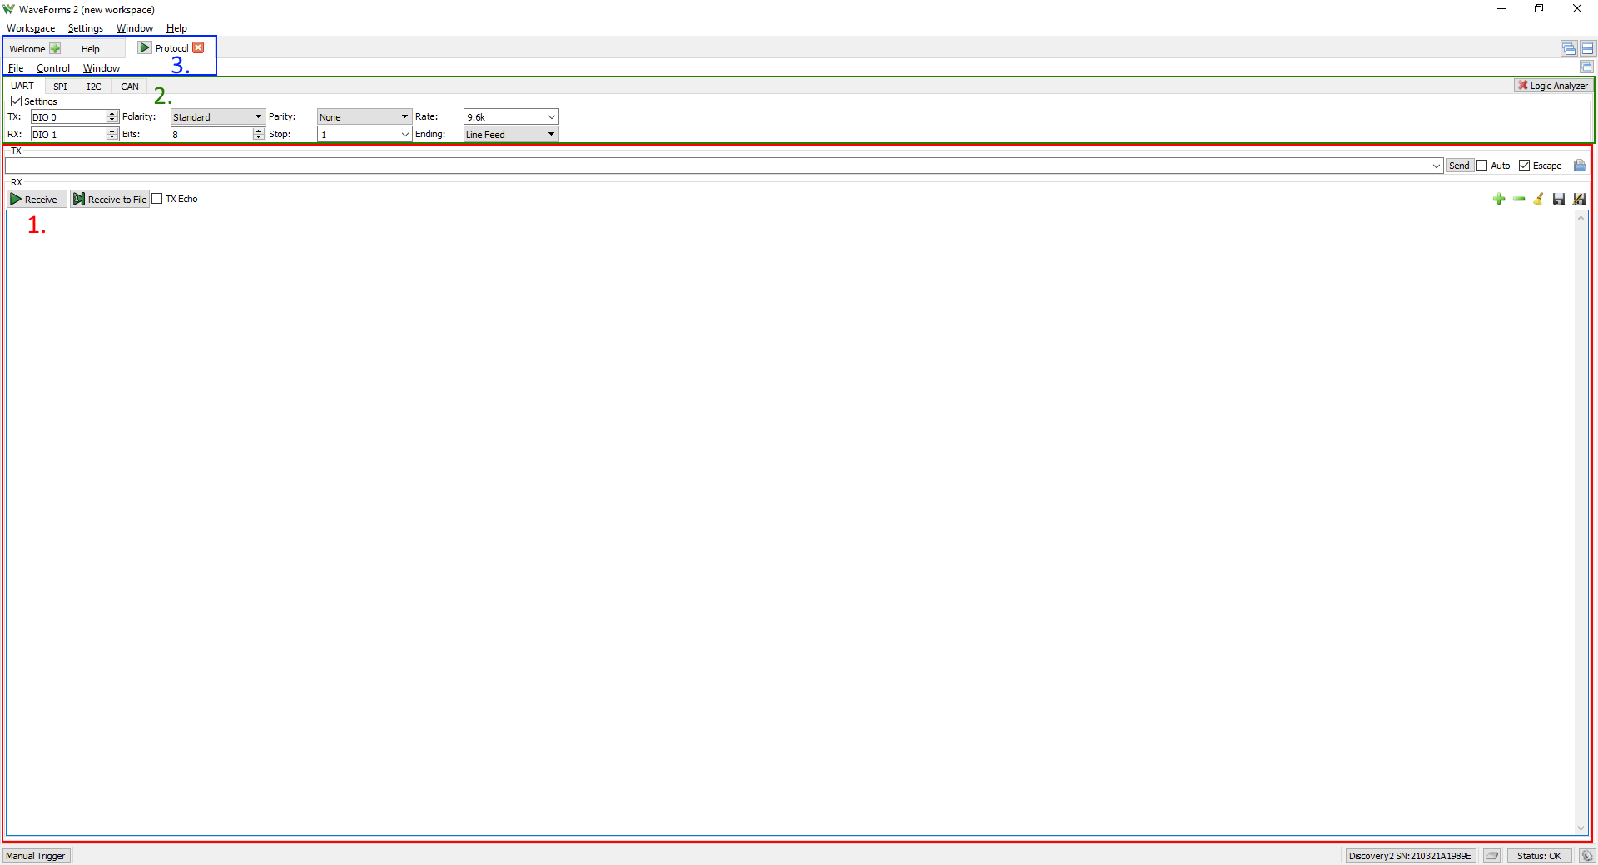
Task: Click the green minus icon in RX toolbar
Action: click(x=1519, y=199)
